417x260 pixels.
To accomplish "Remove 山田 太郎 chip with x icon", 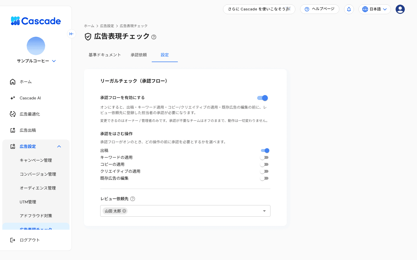I will point(124,211).
